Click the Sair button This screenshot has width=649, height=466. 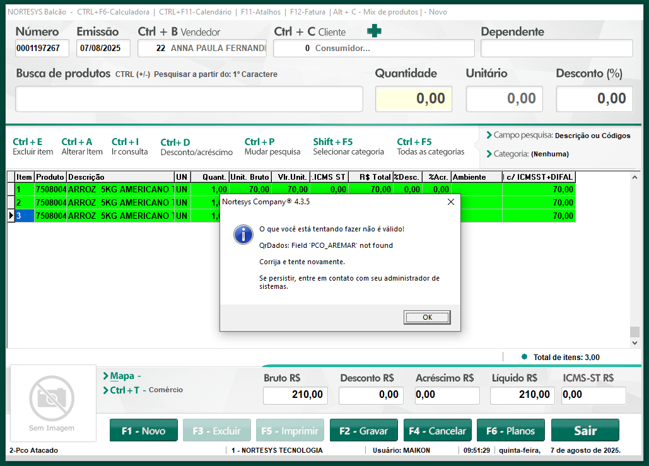(x=585, y=431)
